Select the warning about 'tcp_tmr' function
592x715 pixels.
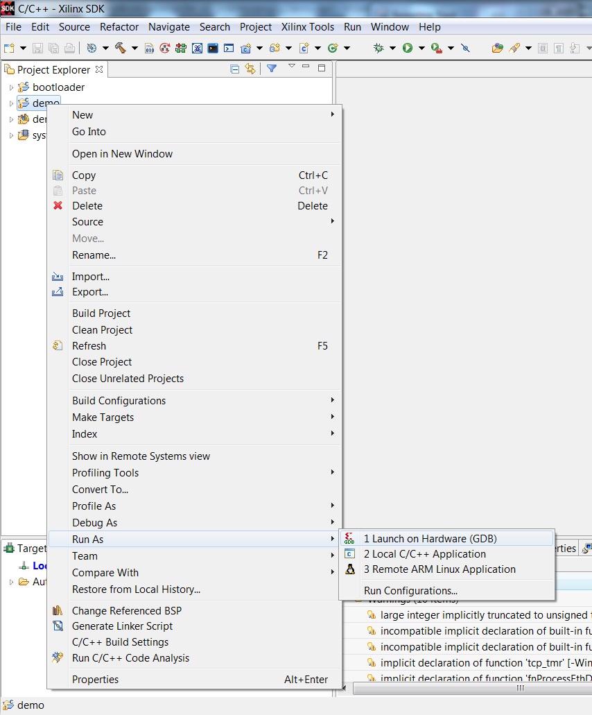tap(486, 662)
